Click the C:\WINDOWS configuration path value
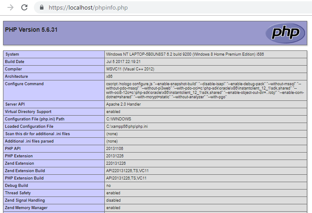The height and width of the screenshot is (213, 312). click(x=119, y=119)
